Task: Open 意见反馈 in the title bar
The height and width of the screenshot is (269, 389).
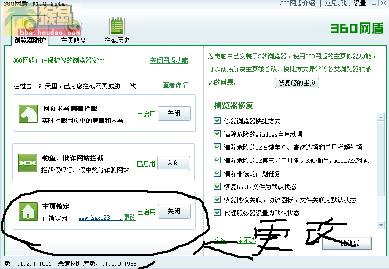Action: coord(337,3)
